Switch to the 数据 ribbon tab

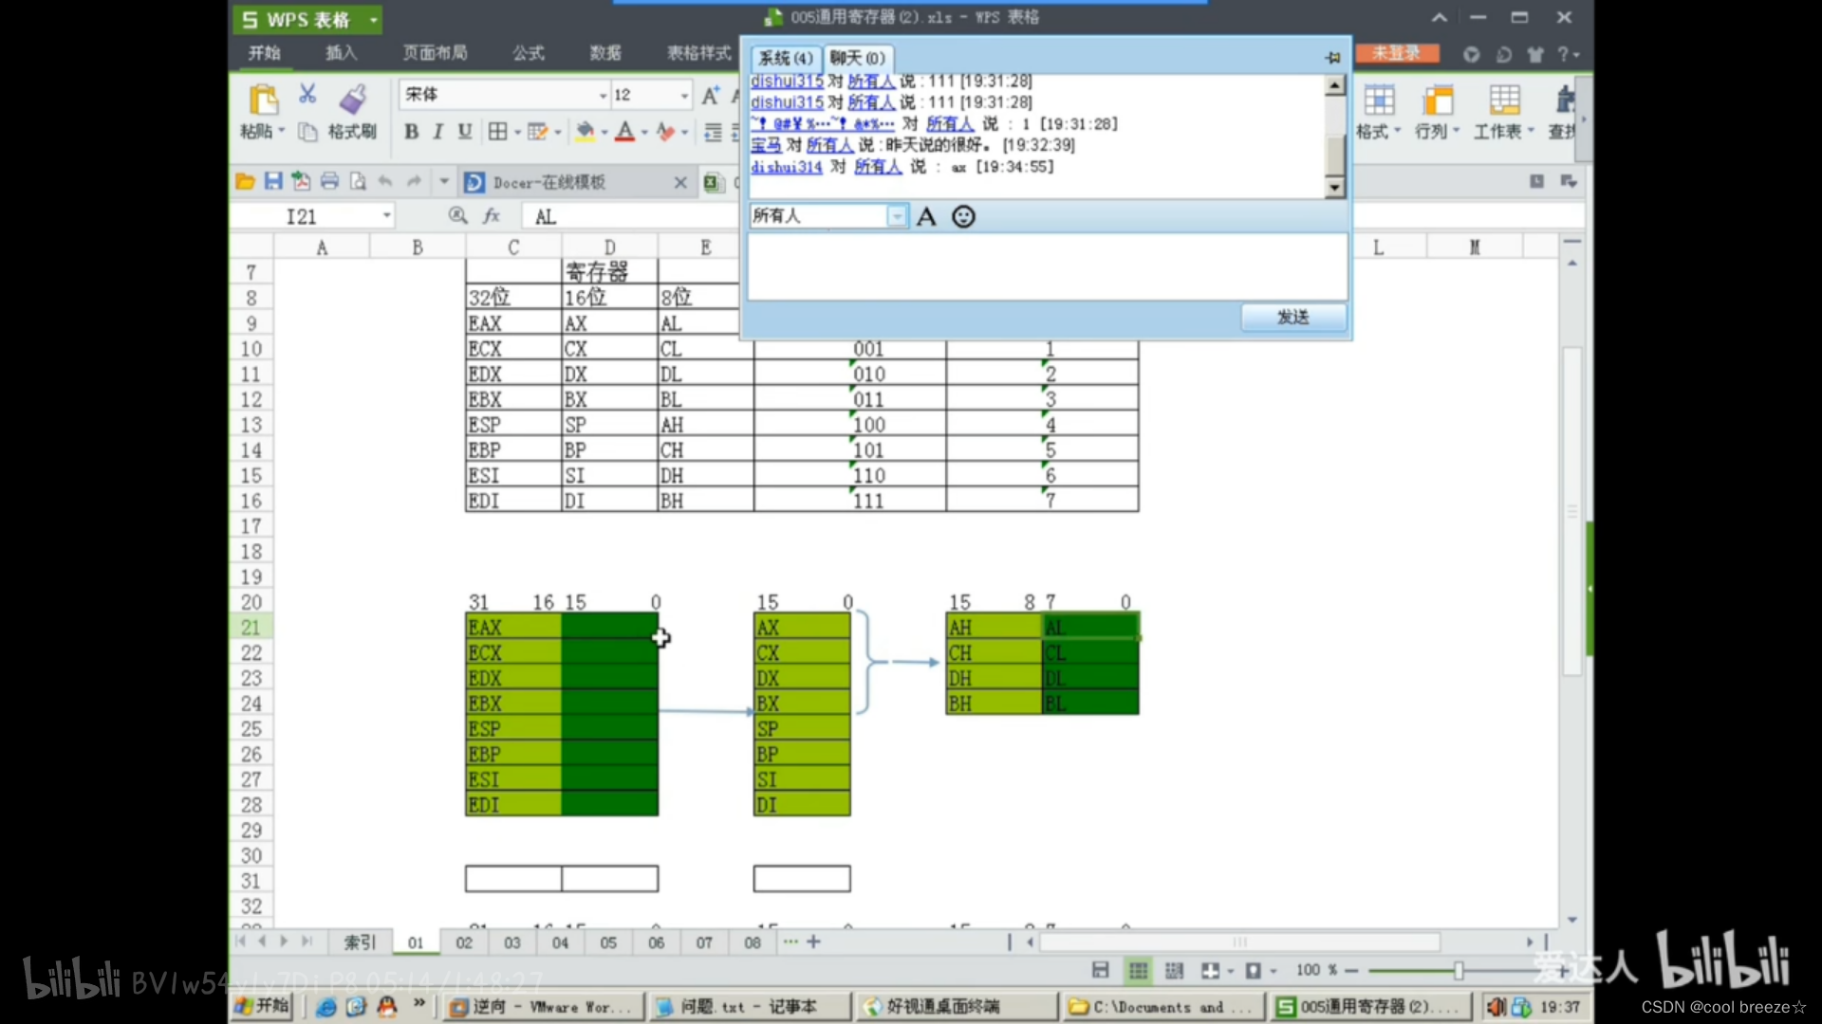click(x=605, y=53)
